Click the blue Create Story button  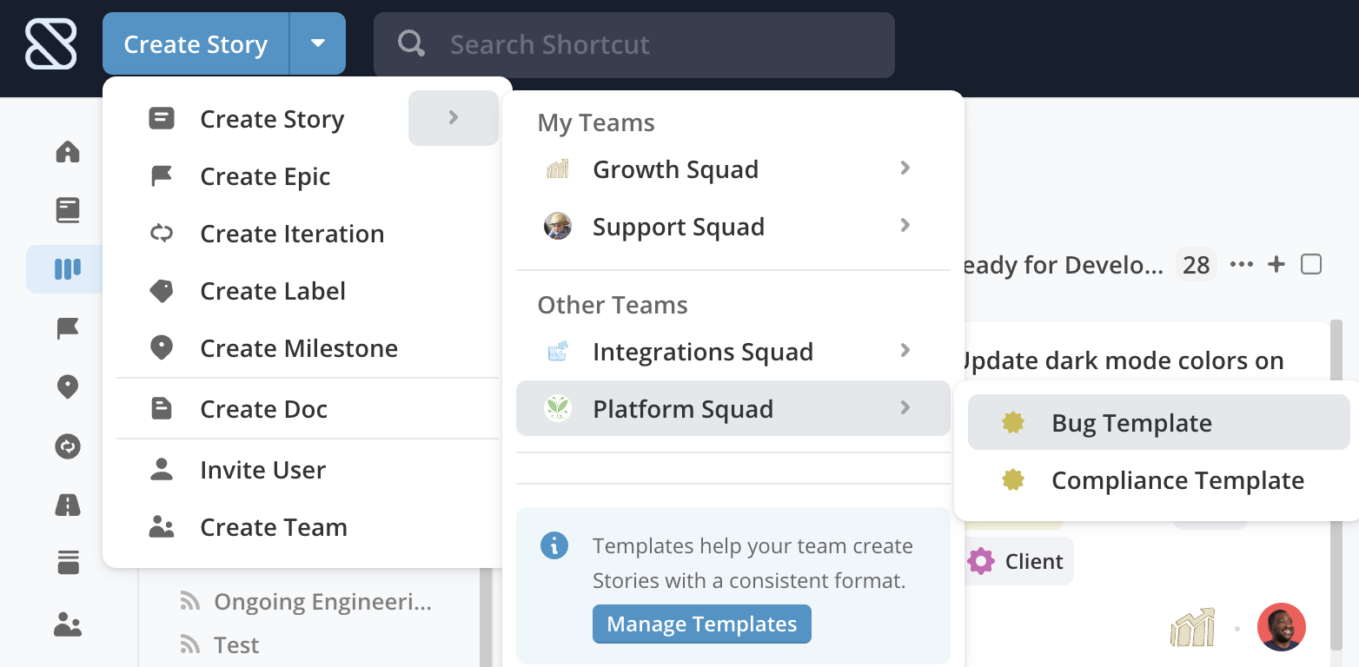click(196, 43)
